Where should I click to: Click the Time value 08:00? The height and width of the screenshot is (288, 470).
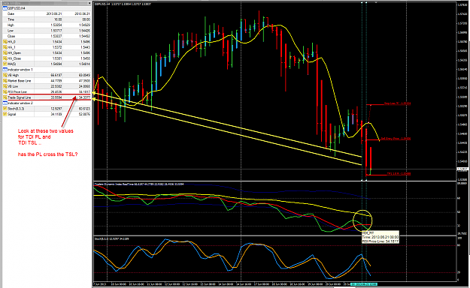click(x=86, y=19)
